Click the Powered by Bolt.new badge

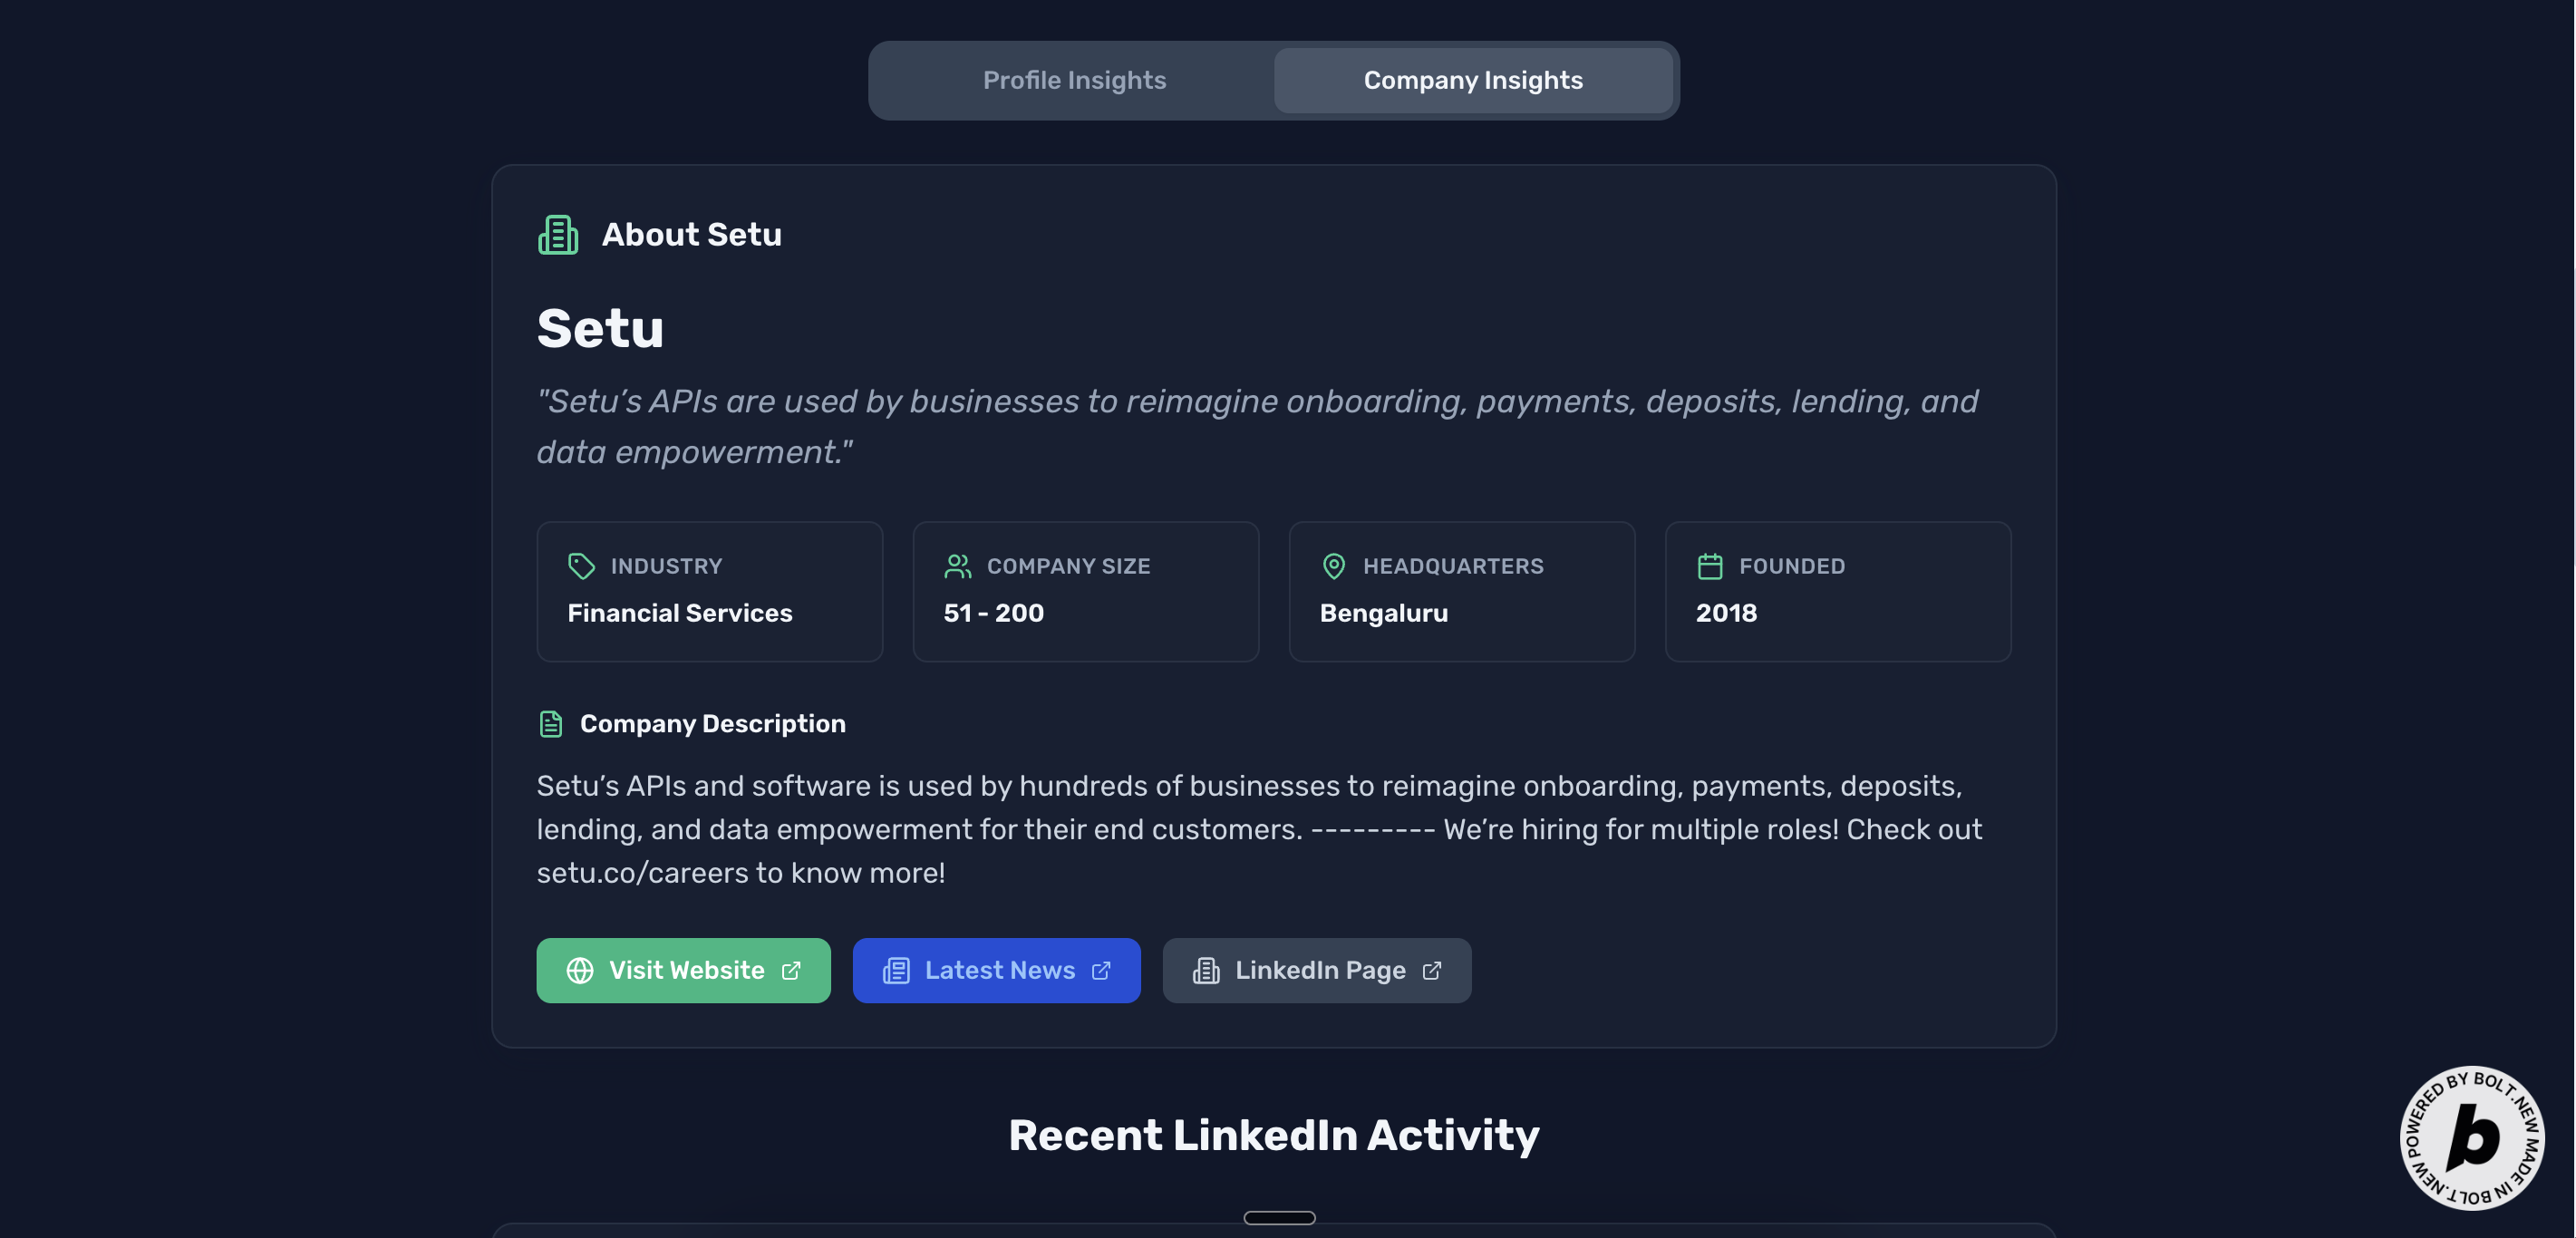(2471, 1137)
